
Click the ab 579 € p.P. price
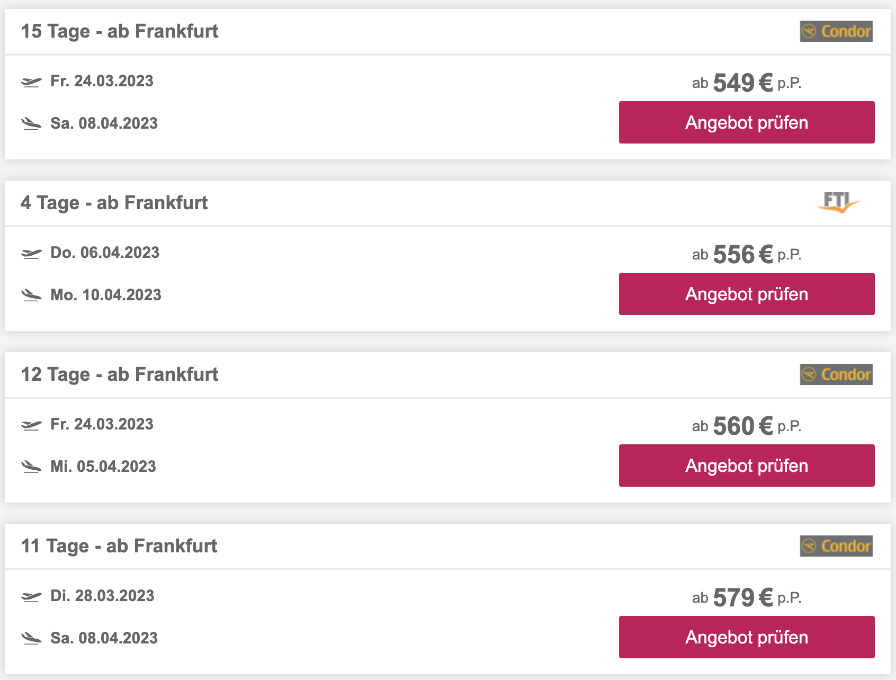747,597
